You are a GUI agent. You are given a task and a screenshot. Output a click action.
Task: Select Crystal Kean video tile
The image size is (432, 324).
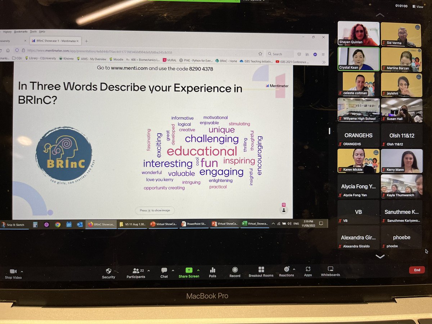[x=359, y=59]
